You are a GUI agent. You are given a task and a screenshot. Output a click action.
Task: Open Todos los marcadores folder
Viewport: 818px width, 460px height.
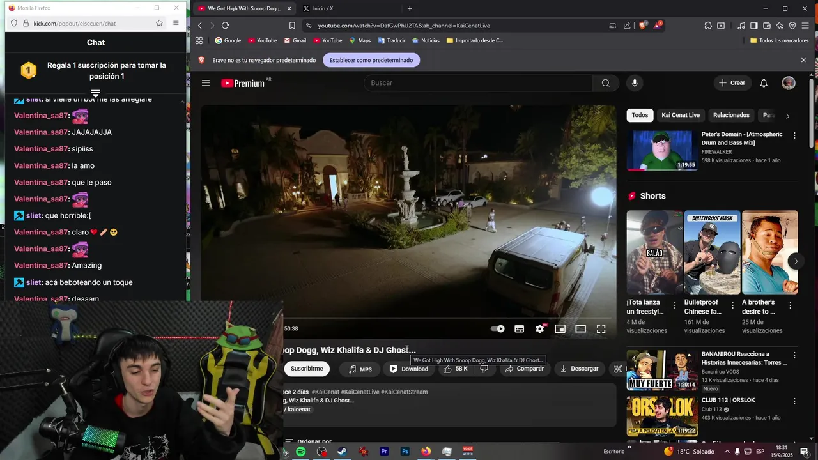click(779, 40)
